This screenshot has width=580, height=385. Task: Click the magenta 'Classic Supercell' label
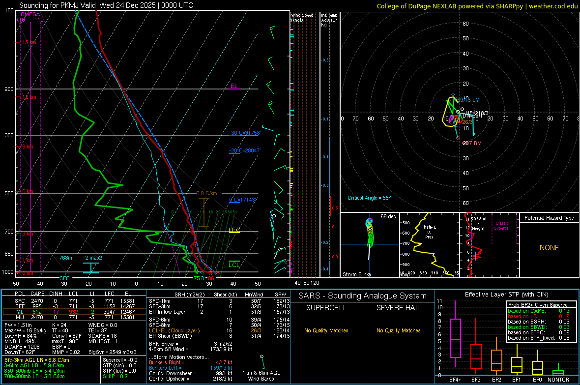(x=502, y=226)
